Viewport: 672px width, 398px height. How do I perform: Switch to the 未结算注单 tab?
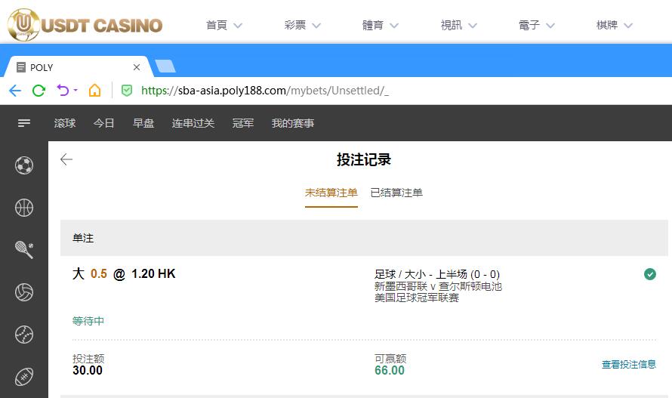pyautogui.click(x=331, y=193)
